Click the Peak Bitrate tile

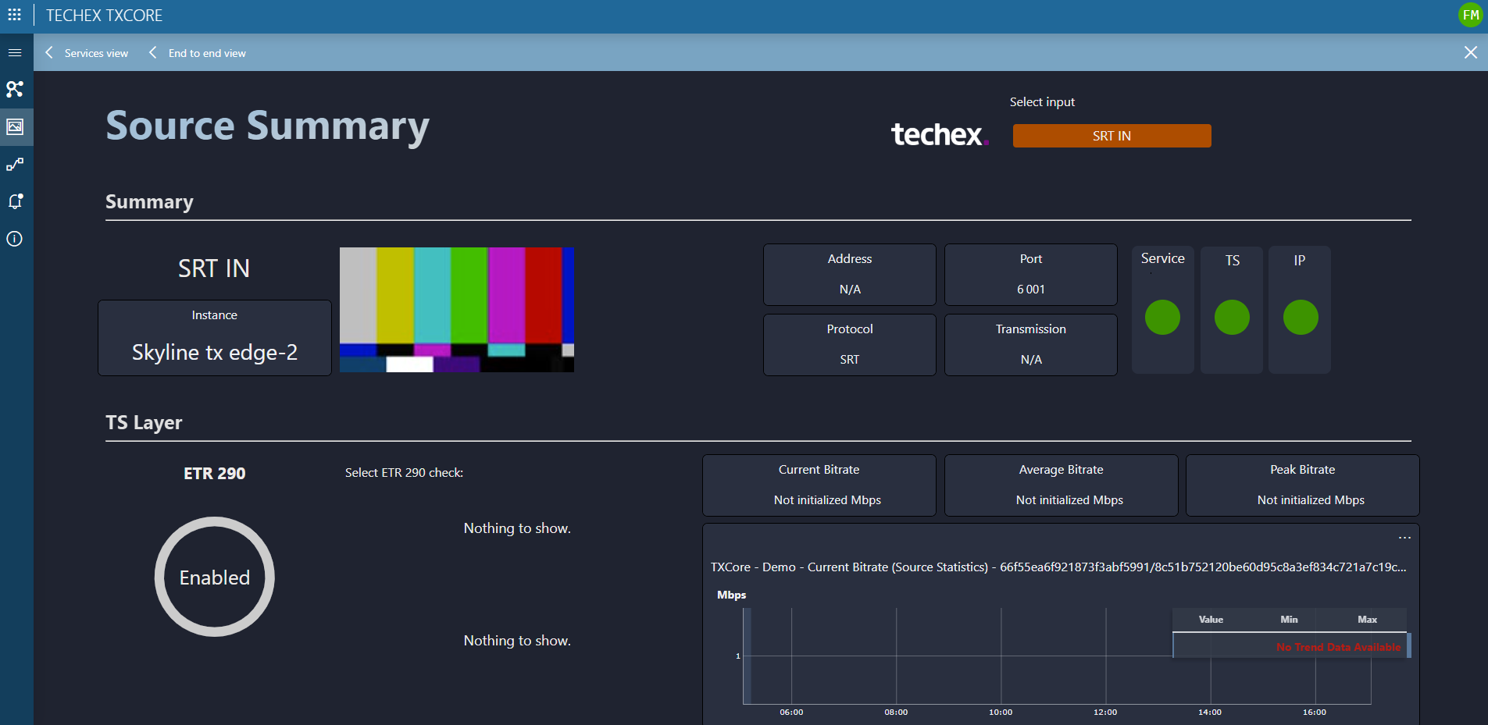(1303, 485)
